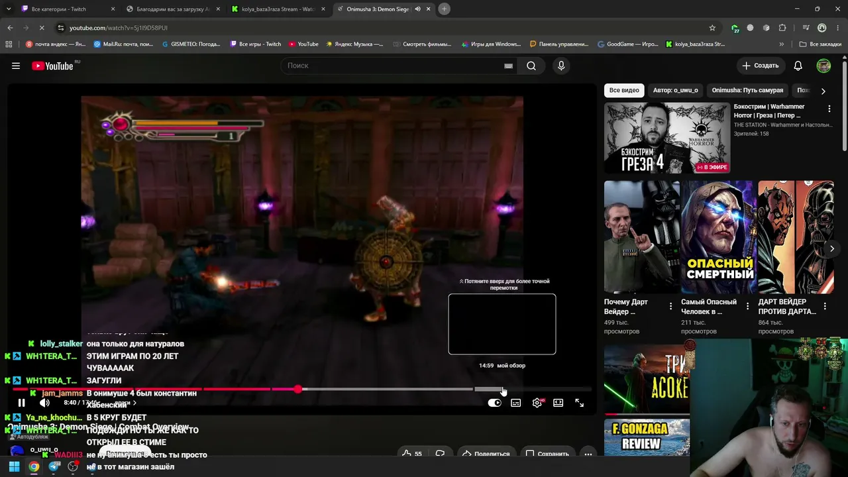Open the Все закладки folder
This screenshot has width=848, height=477.
(x=820, y=44)
